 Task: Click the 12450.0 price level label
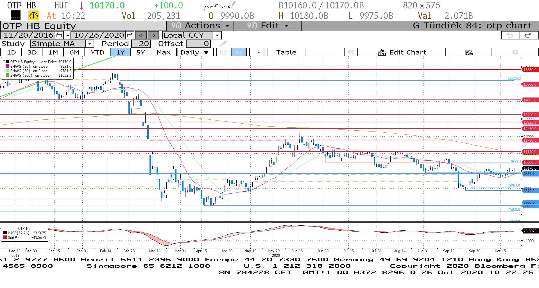pos(530,129)
